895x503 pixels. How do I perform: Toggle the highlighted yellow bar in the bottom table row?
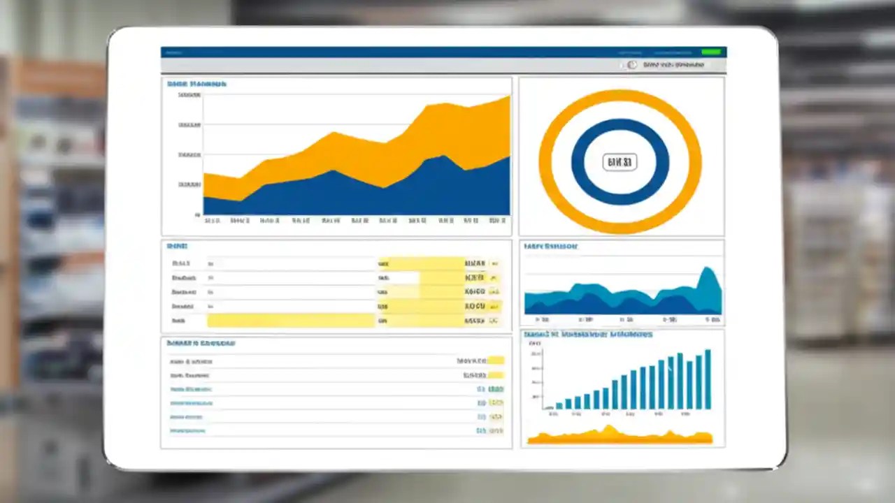click(x=291, y=320)
